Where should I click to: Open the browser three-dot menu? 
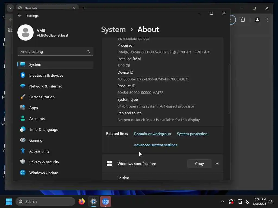tap(267, 20)
